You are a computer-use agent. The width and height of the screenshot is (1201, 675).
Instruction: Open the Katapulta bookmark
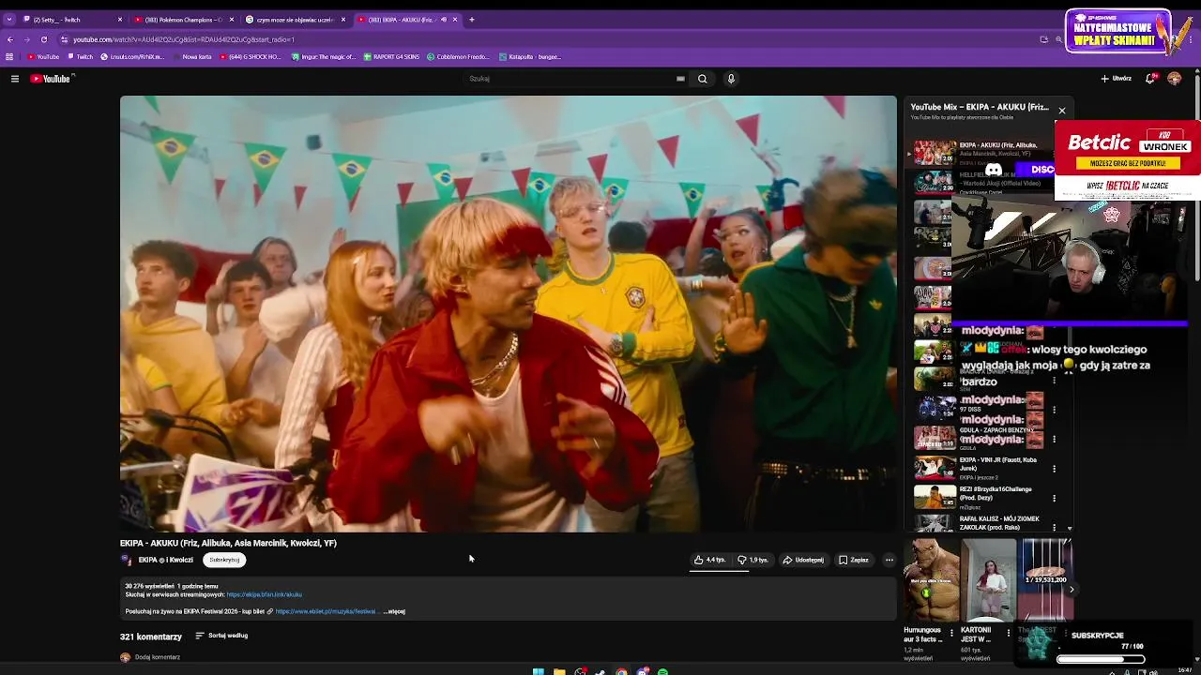pos(530,57)
